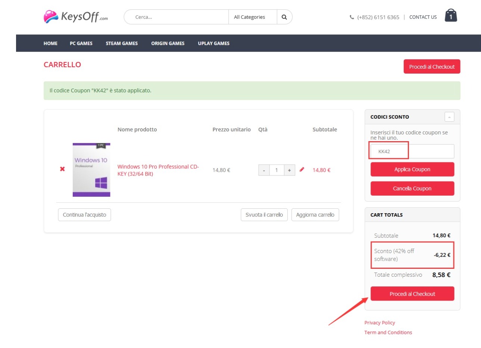Open STEAM GAMES menu

(122, 43)
